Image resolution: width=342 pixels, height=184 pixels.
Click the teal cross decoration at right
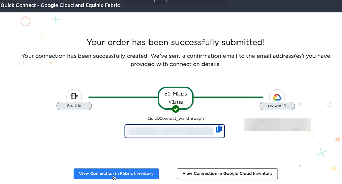pyautogui.click(x=322, y=153)
